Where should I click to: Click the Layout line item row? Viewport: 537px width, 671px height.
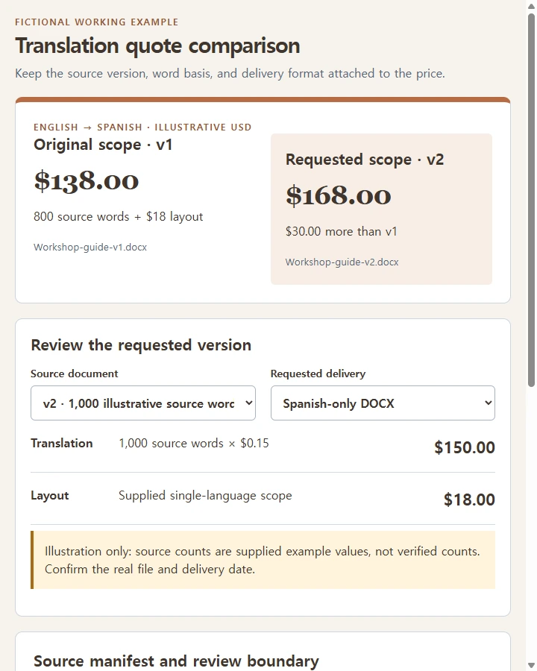click(263, 499)
